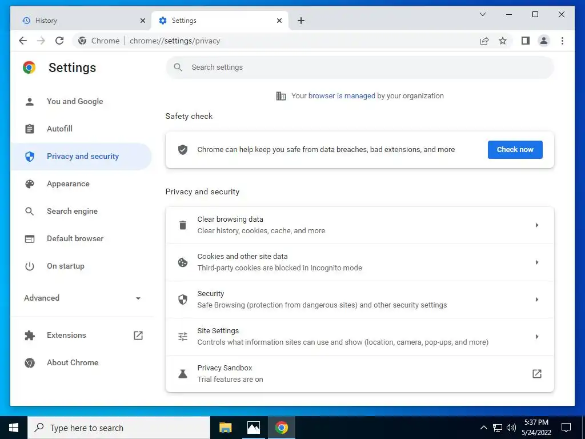Open the Windows Start menu
This screenshot has width=585, height=439.
pos(14,428)
